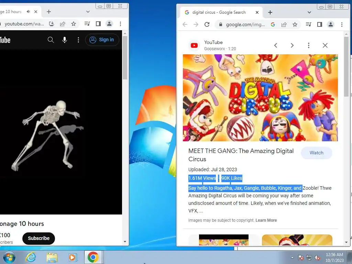Click the Uploaded: Jul 28, 2023 text
352x264 pixels.
coord(212,169)
